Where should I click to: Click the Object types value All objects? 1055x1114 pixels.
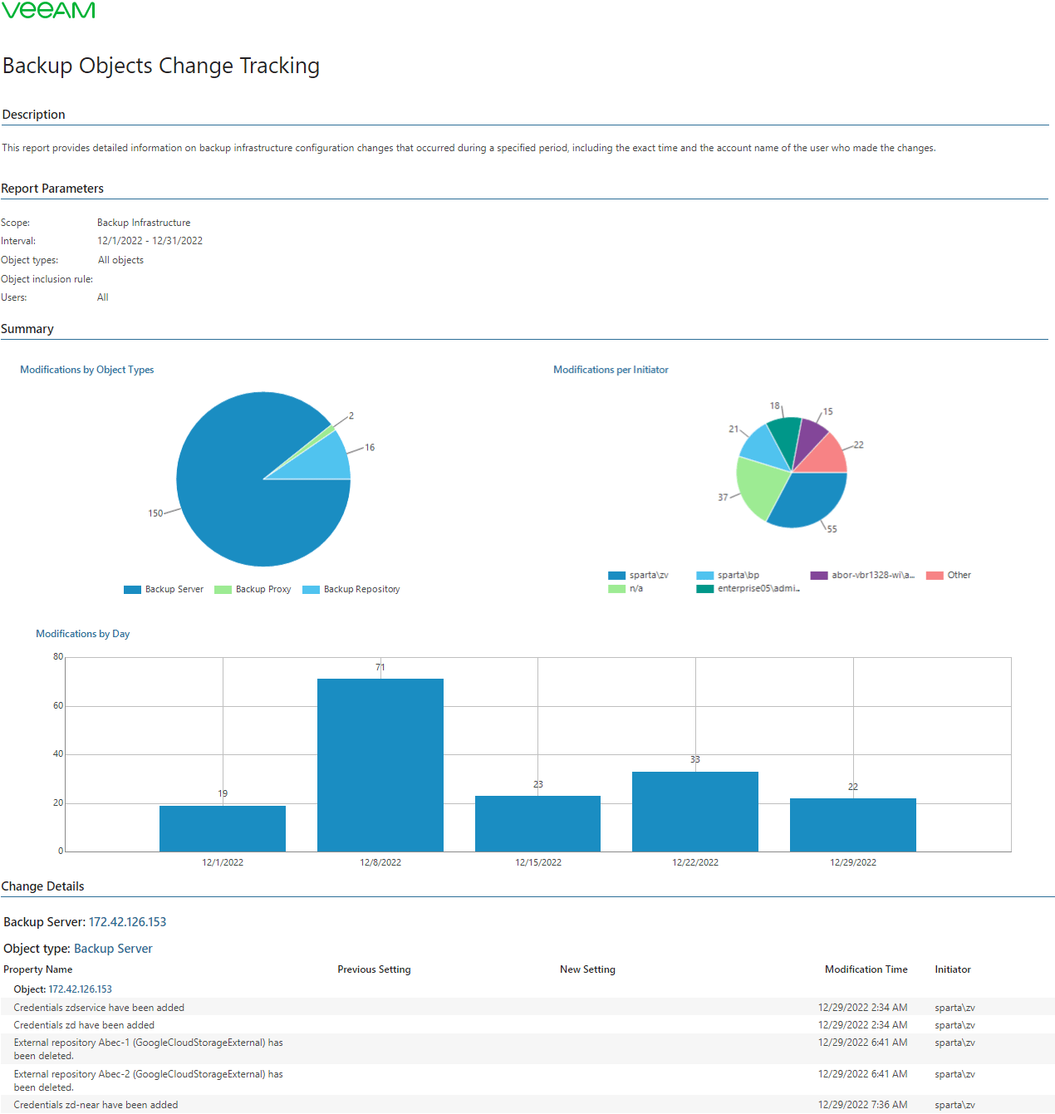(x=120, y=260)
